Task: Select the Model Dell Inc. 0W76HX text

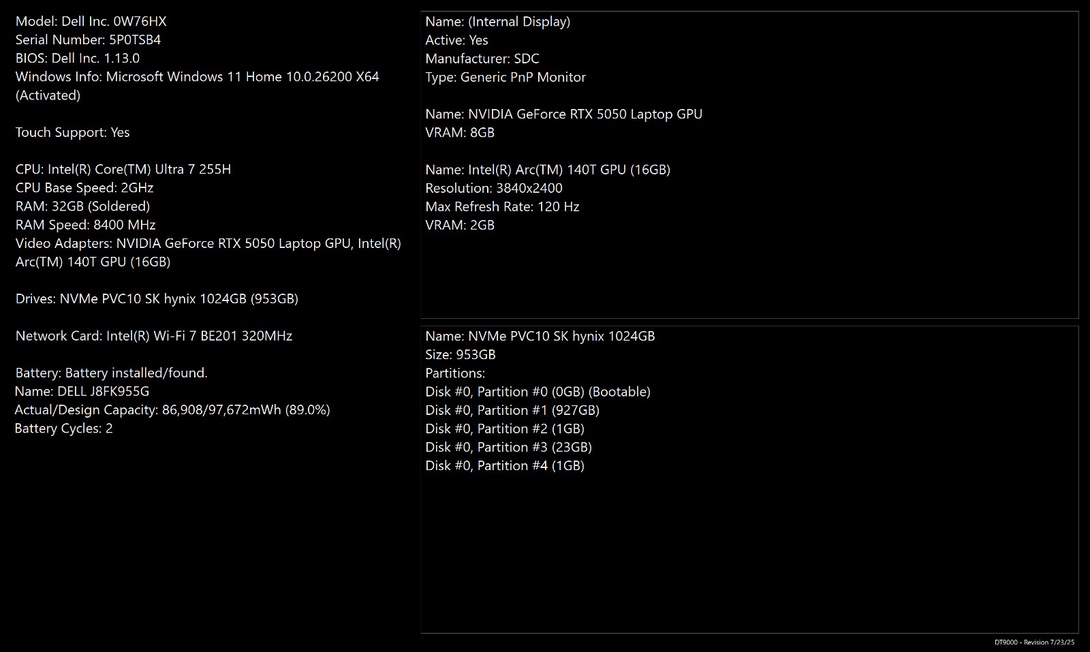Action: click(91, 21)
